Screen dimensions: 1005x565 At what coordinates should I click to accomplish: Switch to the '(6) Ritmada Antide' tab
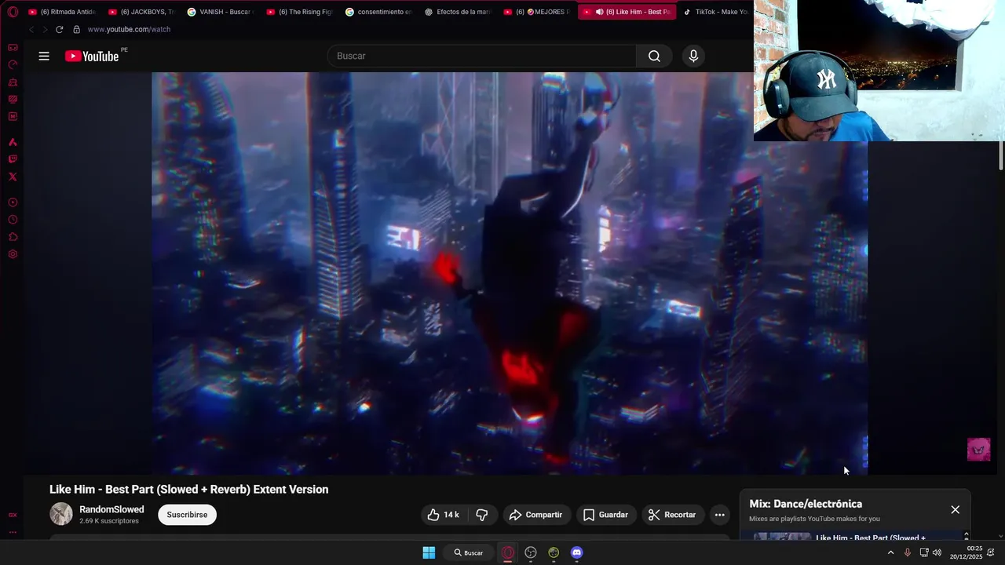point(62,12)
